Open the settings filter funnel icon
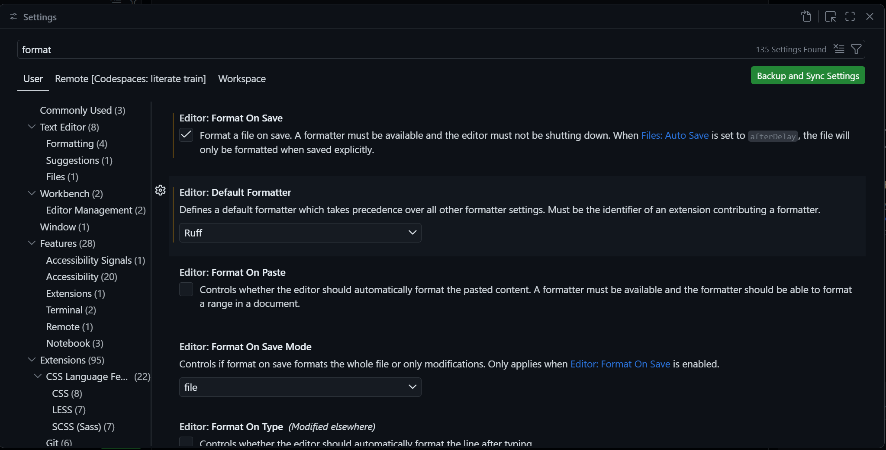The image size is (886, 450). (856, 49)
